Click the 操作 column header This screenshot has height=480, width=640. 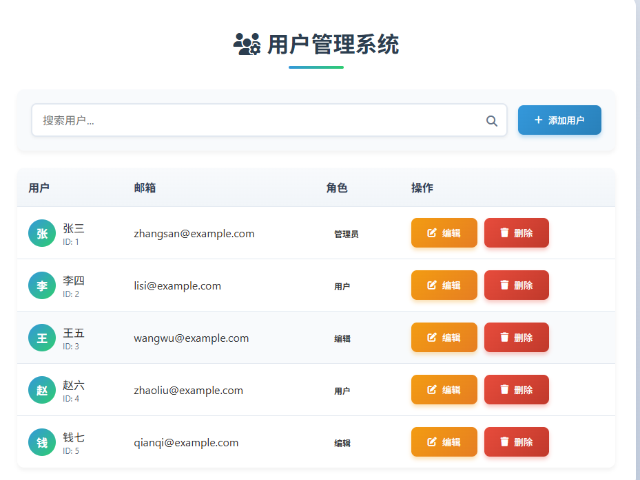pos(422,188)
